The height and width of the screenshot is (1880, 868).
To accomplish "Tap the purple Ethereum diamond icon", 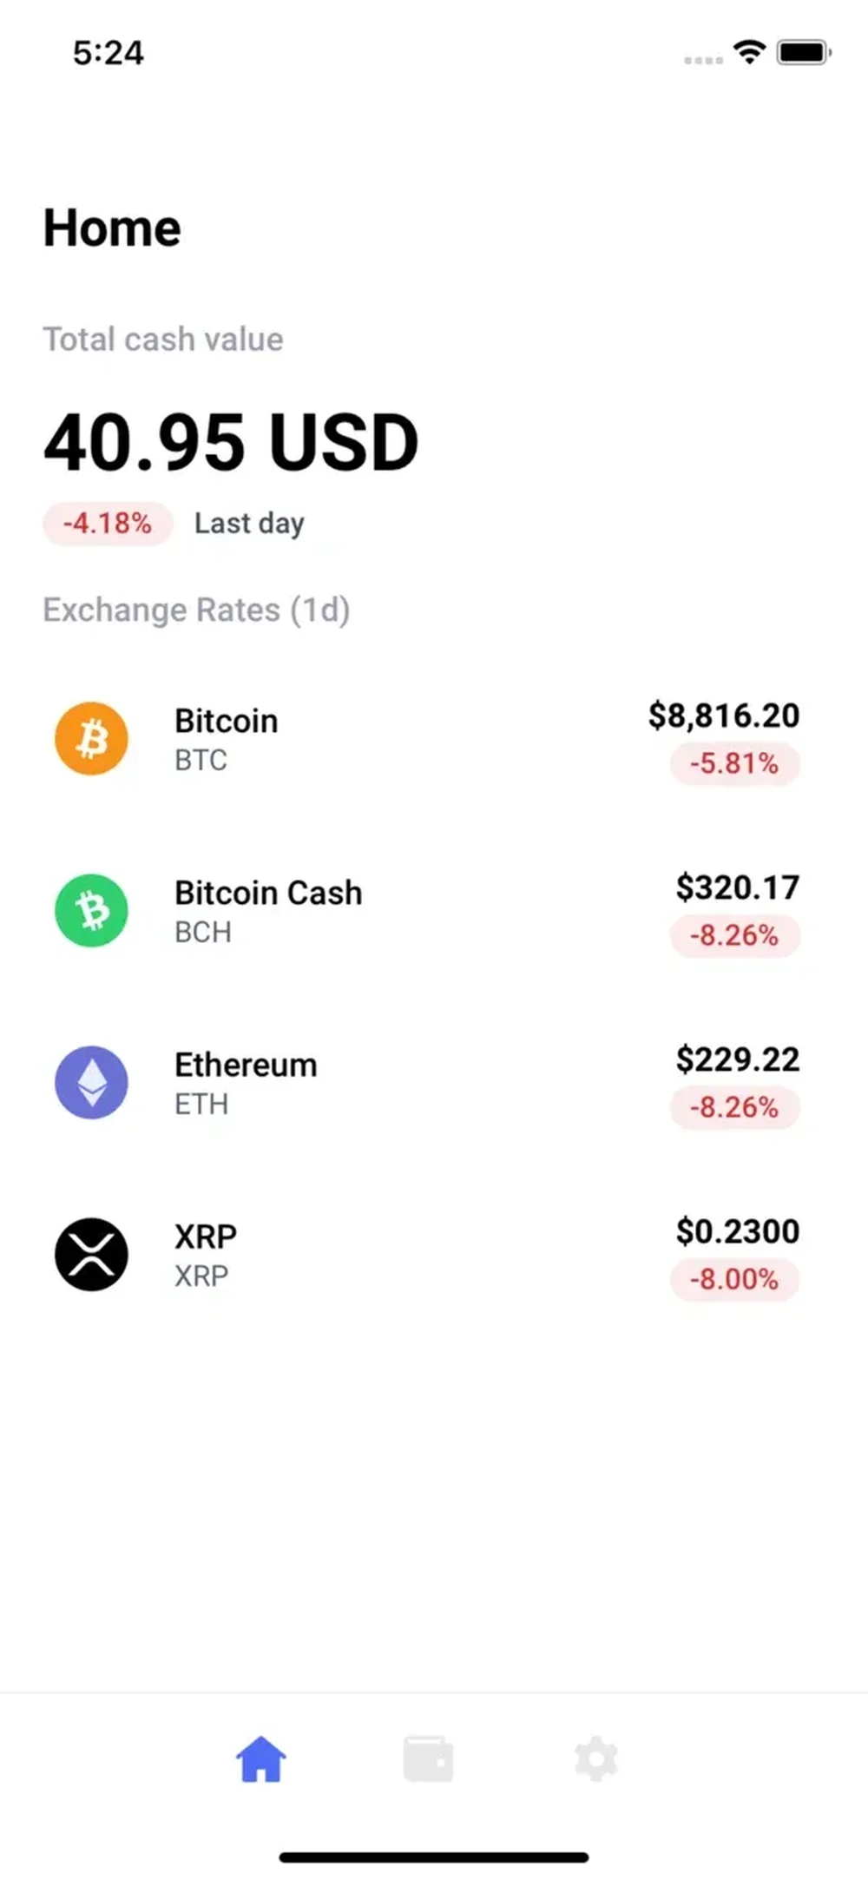I will coord(91,1082).
